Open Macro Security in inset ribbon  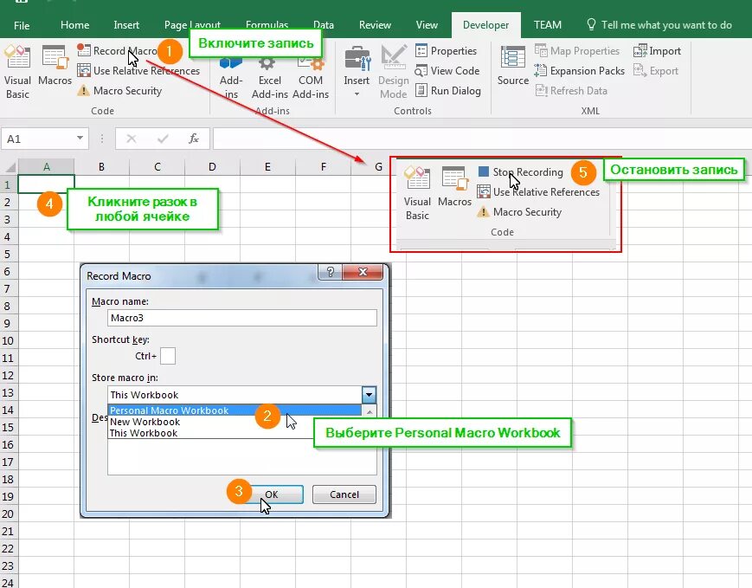[519, 211]
